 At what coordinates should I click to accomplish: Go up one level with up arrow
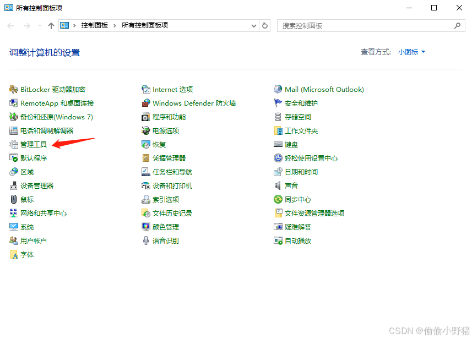[51, 26]
